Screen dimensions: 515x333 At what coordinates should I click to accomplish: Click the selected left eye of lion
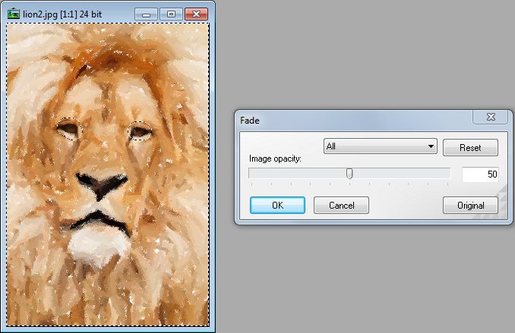coord(68,130)
